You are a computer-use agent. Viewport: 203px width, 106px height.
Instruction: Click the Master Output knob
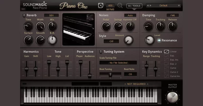[173, 97]
